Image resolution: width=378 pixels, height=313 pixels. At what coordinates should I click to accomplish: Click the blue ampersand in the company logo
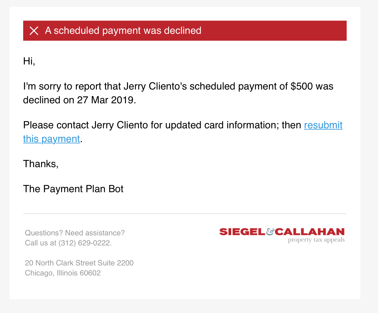tap(270, 232)
